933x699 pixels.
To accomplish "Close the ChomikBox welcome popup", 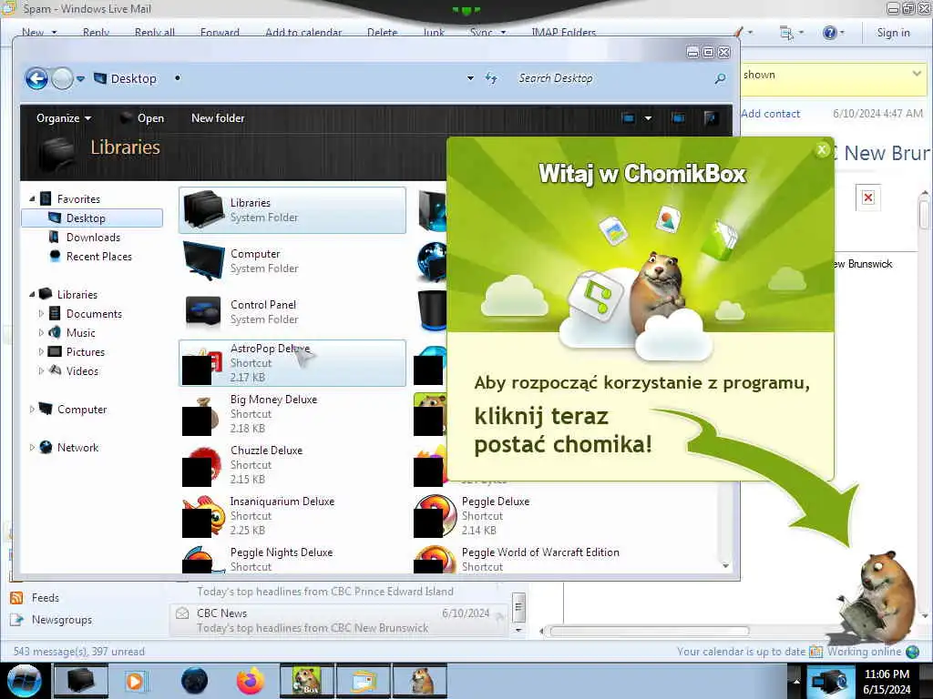I will [x=822, y=150].
